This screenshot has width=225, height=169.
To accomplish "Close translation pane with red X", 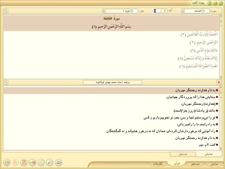I will [219, 82].
